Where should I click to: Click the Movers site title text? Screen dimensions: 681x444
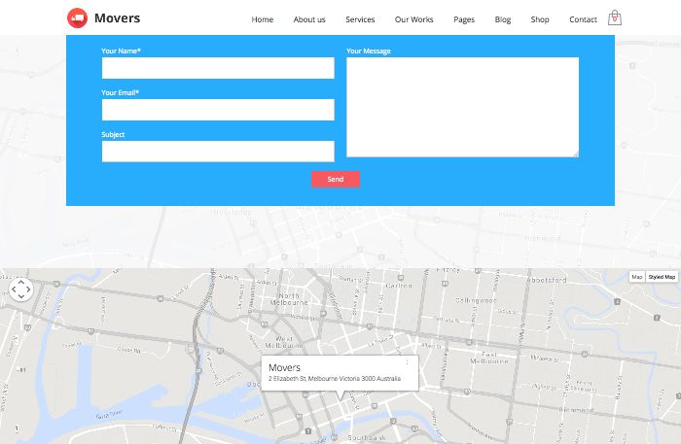[x=118, y=18]
